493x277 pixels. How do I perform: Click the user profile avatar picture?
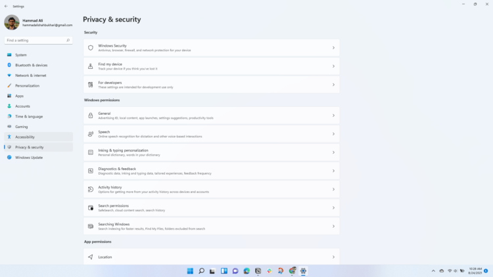pos(12,22)
